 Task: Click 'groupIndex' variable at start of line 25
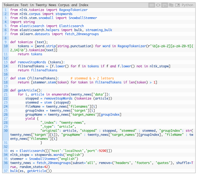pos(35,111)
